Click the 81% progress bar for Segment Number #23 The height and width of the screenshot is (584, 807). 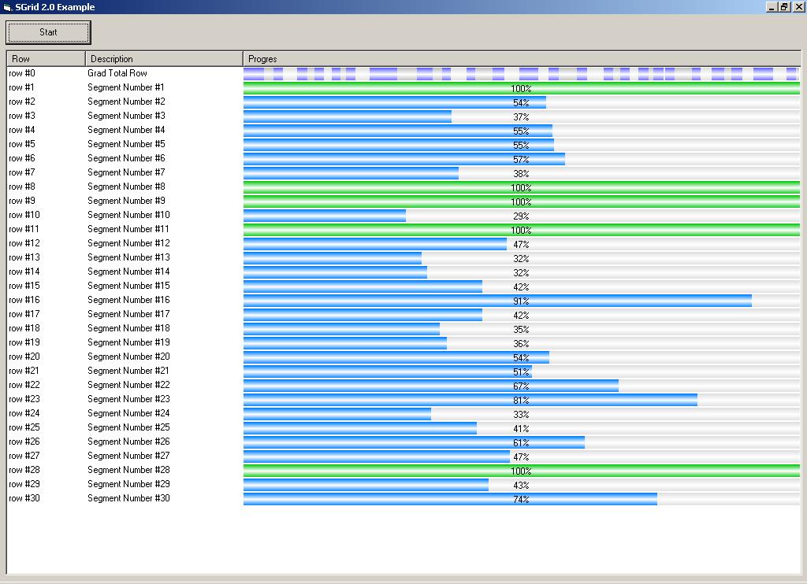pyautogui.click(x=470, y=400)
